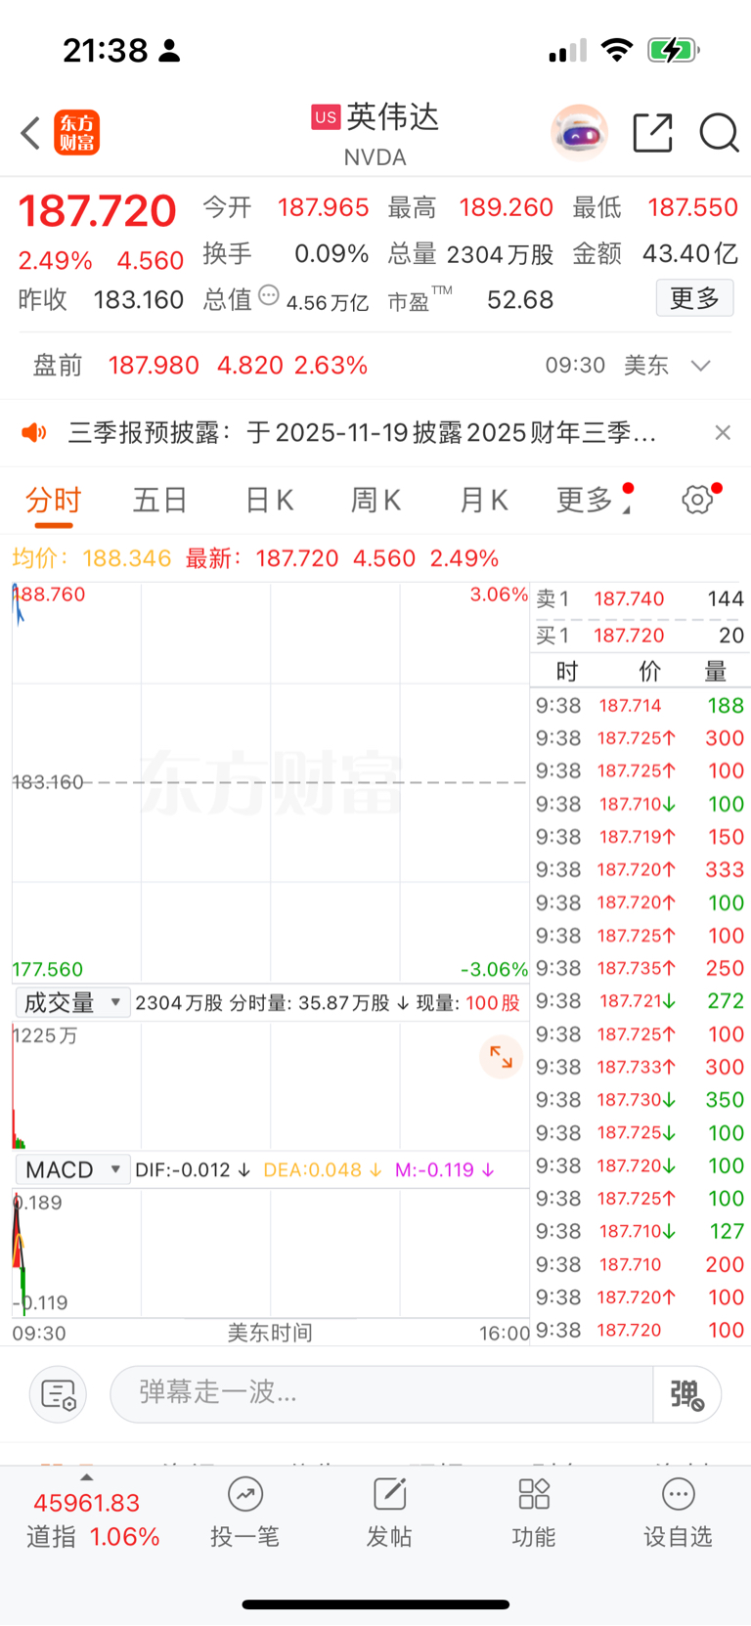Tap the 09:30 美东 time label

coord(606,366)
